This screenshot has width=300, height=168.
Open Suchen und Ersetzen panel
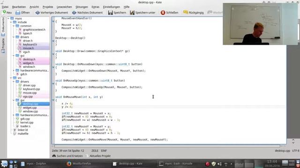click(67, 156)
